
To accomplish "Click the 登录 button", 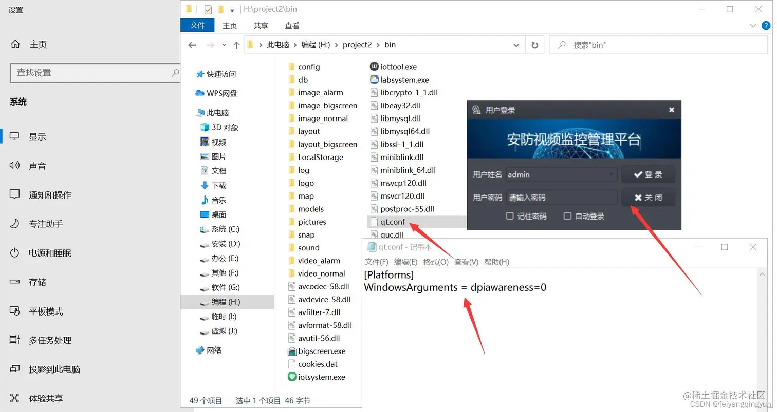I will [648, 174].
